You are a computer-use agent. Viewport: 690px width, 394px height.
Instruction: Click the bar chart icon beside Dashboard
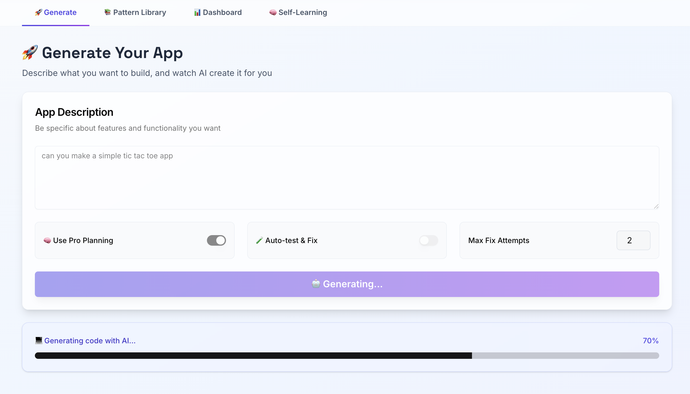(197, 12)
